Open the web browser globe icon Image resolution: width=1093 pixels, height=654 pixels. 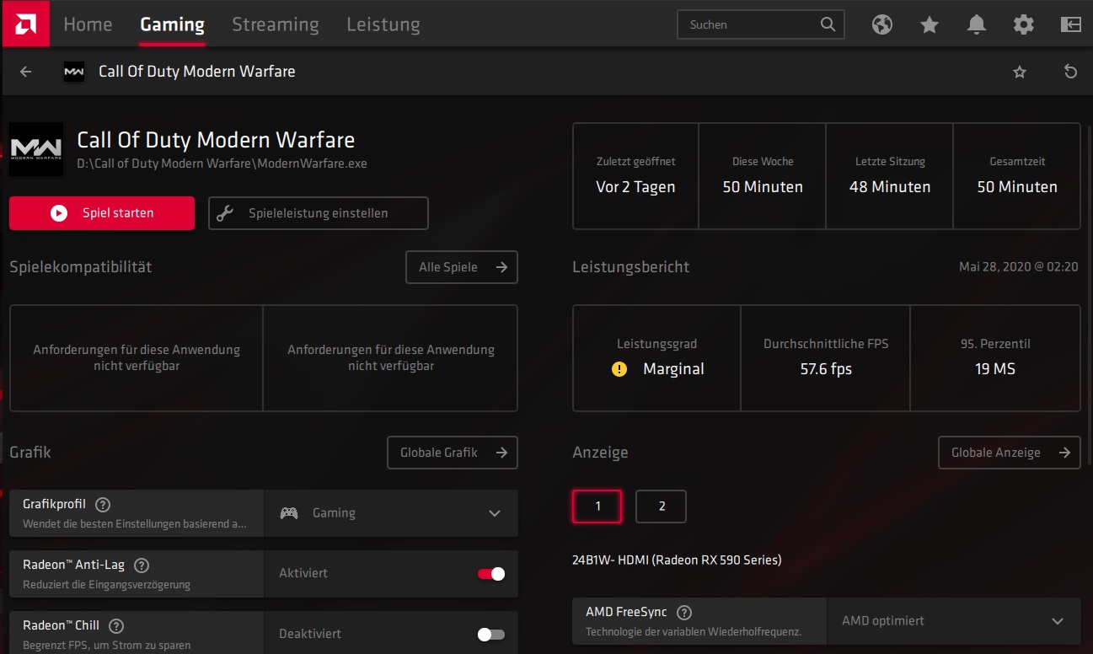(882, 24)
